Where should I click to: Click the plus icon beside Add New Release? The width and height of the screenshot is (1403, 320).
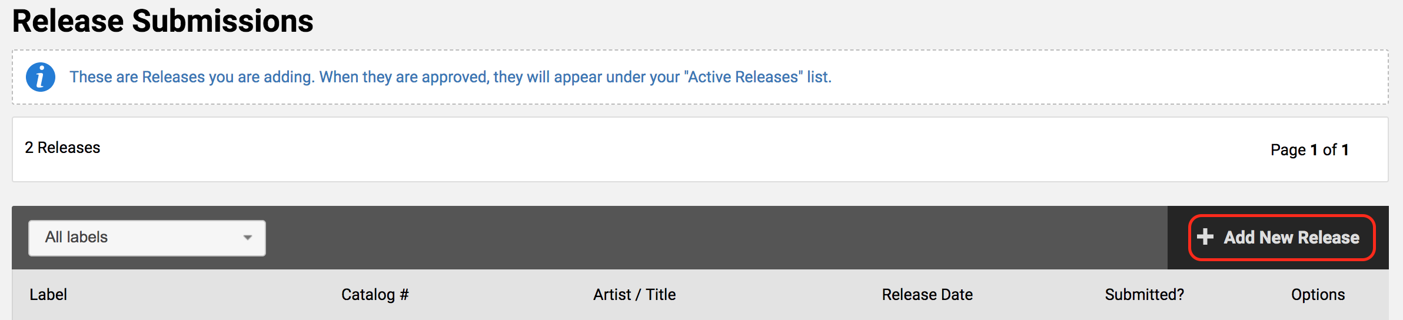[1205, 236]
